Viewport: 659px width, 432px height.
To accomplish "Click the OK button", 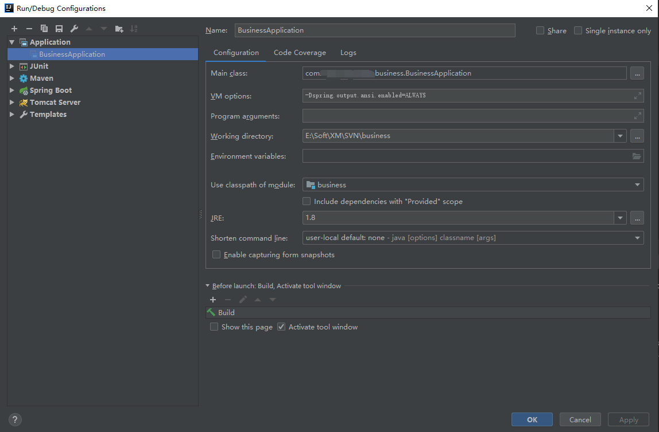I will click(532, 420).
